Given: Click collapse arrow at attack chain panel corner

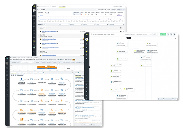Looking at the screenshot, I should (72, 73).
